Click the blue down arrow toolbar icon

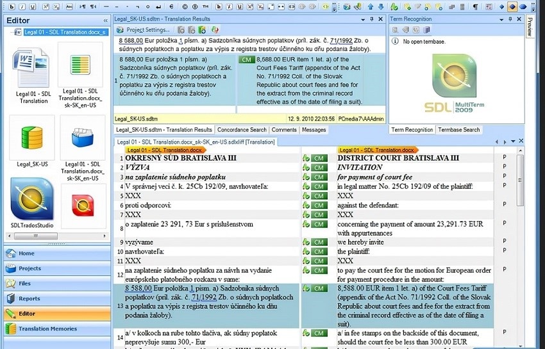point(381,6)
